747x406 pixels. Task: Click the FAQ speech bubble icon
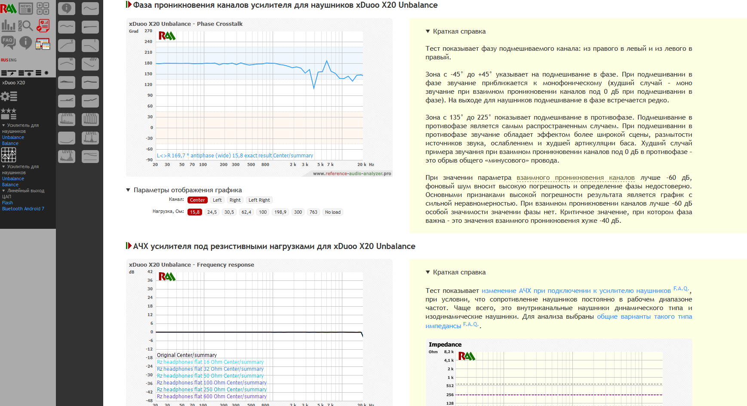(8, 42)
